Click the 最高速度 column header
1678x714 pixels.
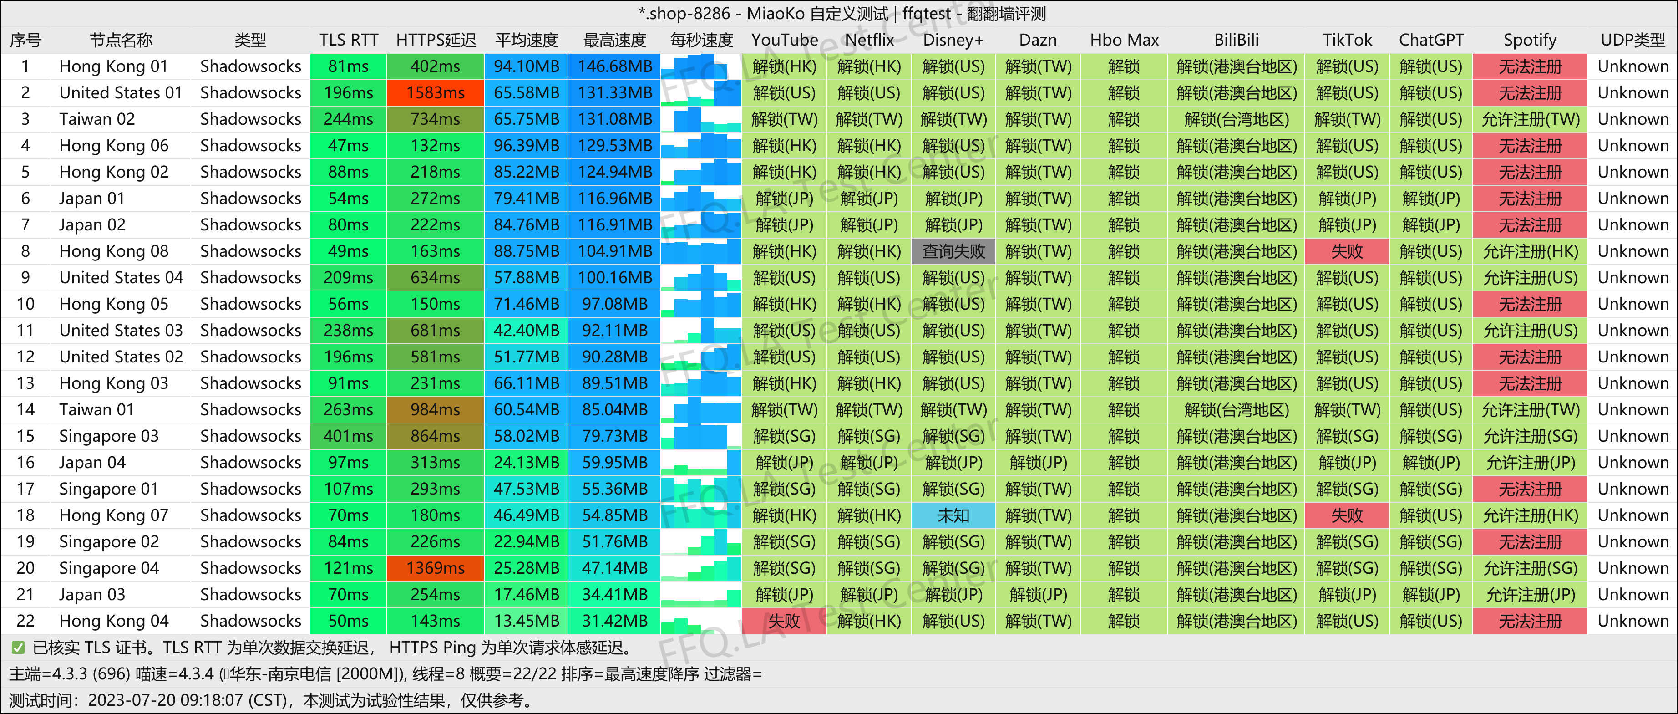614,40
